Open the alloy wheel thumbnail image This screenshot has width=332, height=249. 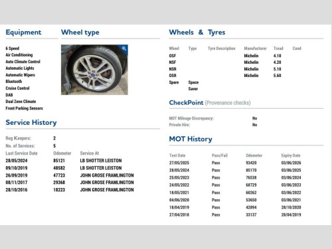94,70
